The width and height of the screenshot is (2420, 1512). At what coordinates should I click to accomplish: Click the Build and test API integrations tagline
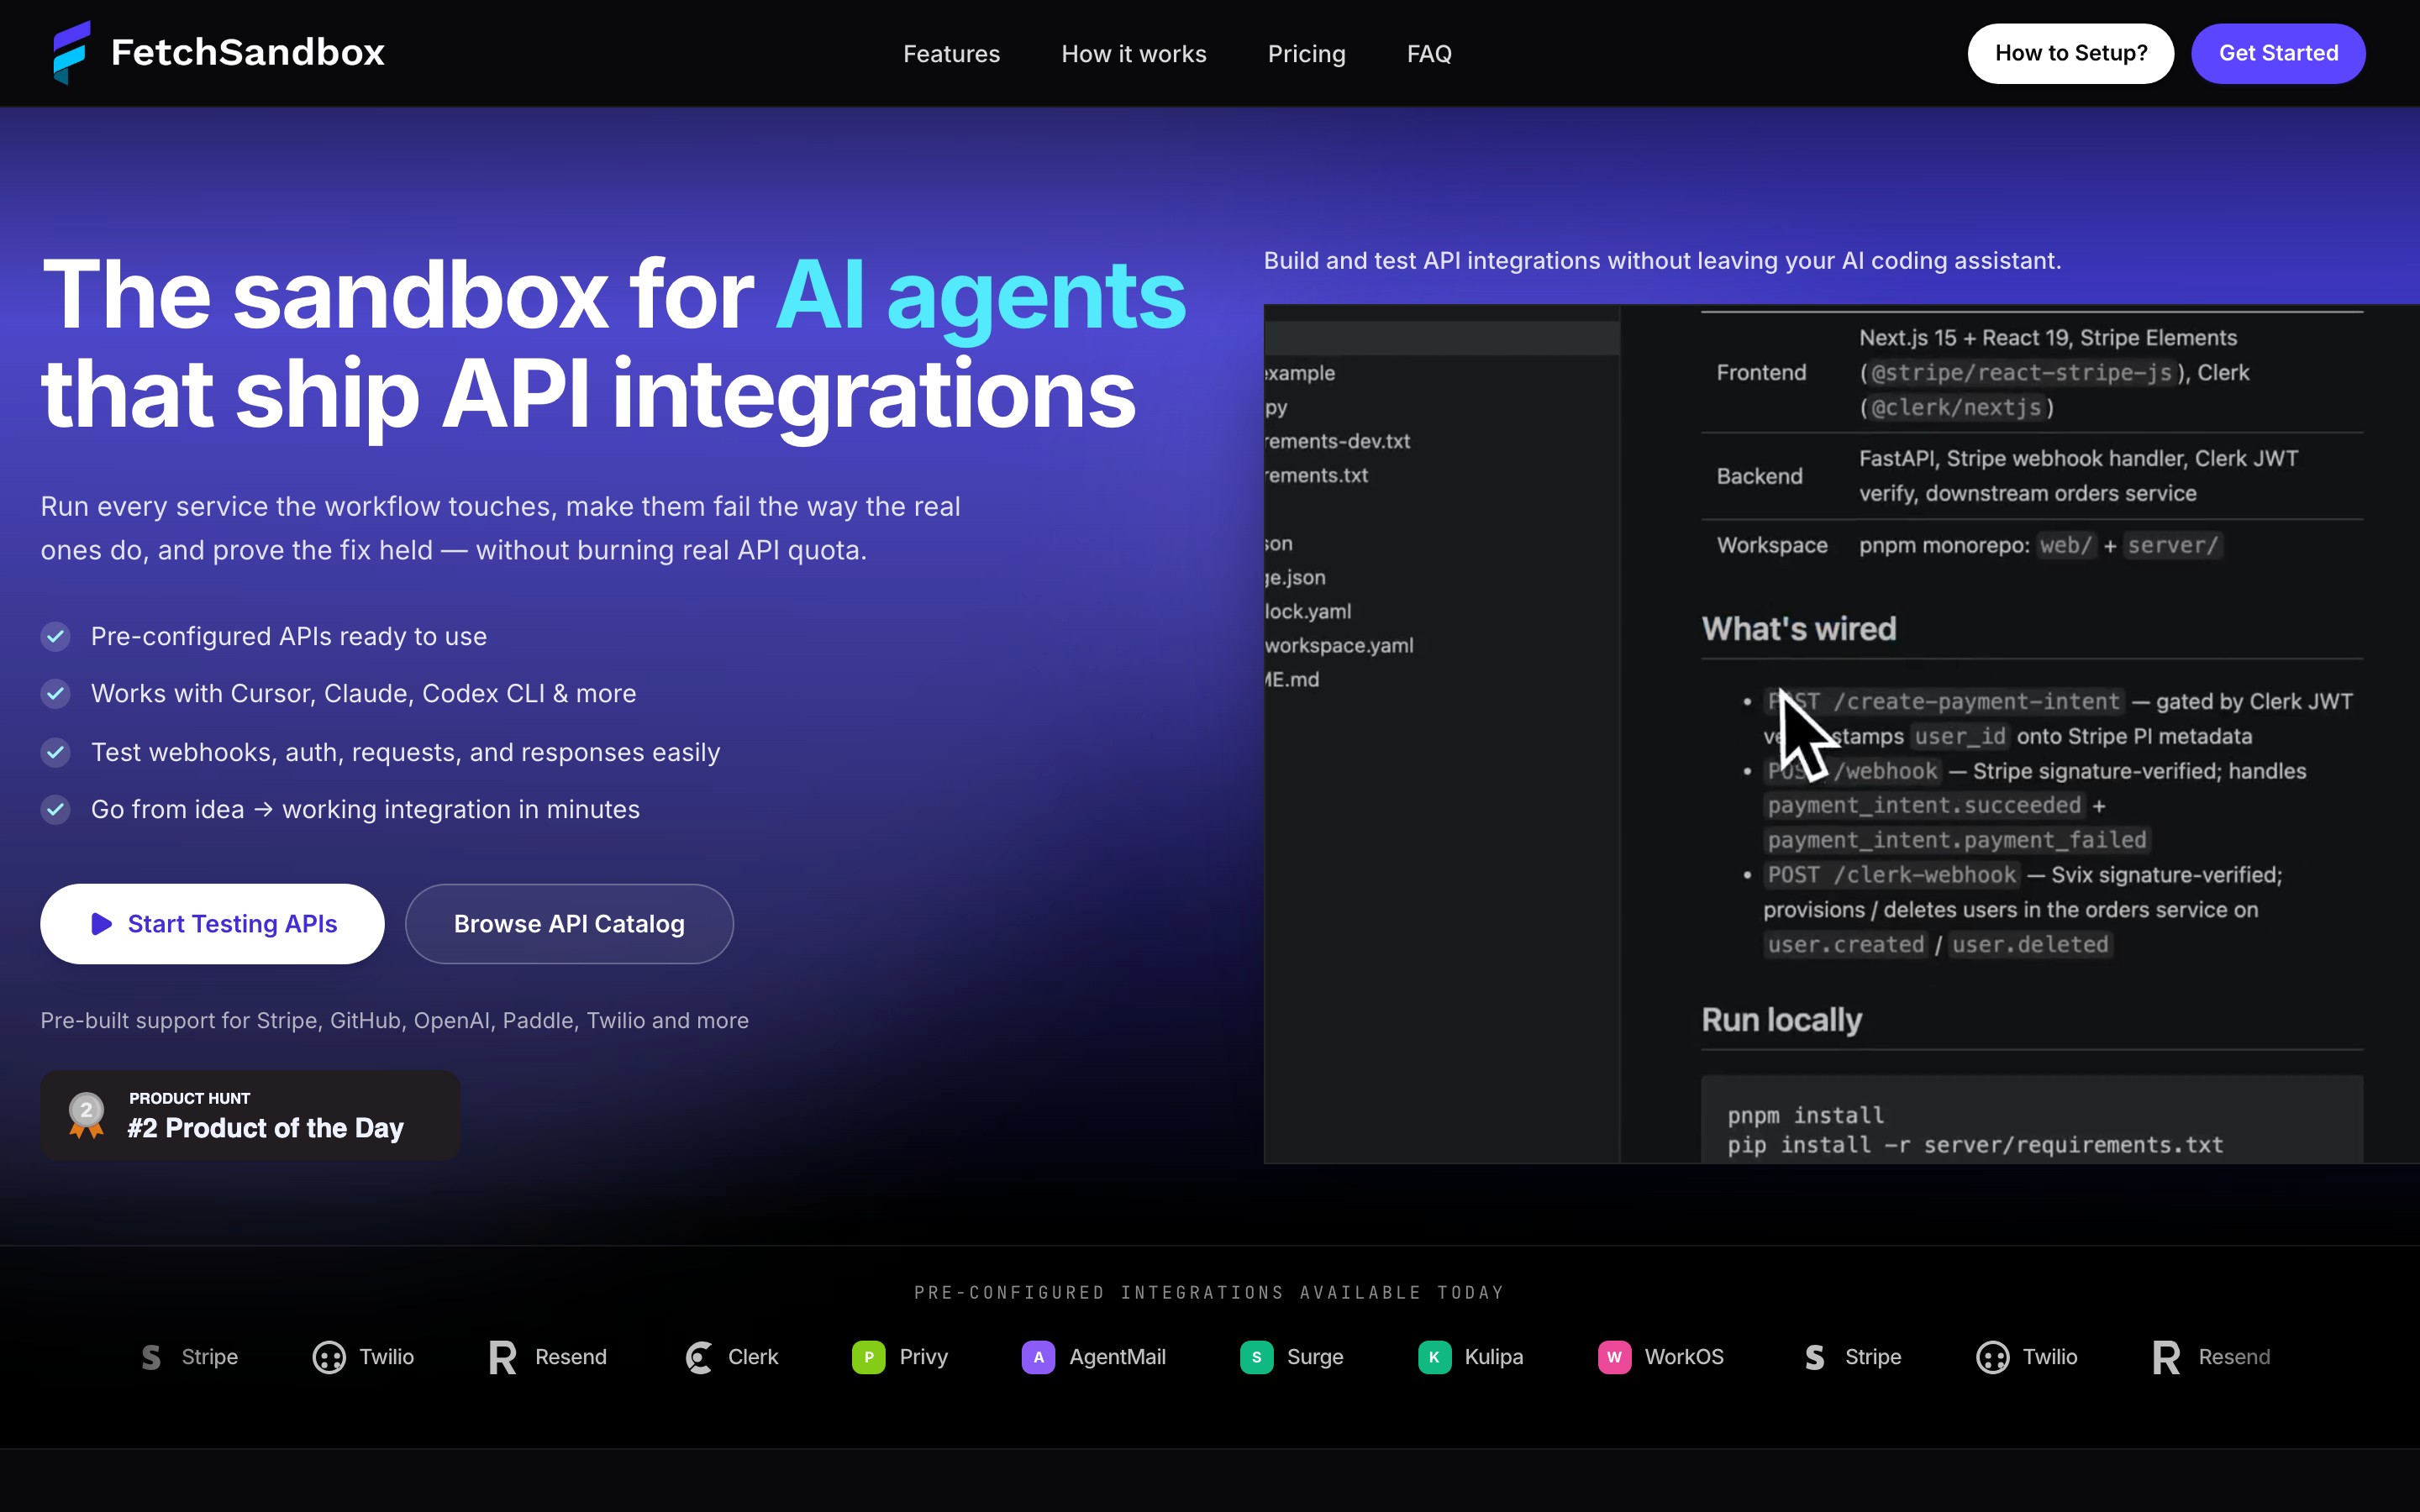pos(1662,261)
